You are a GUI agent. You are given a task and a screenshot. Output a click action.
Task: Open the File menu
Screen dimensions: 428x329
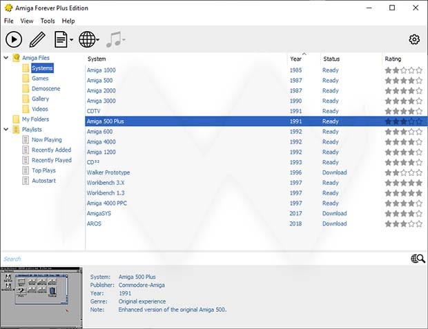pyautogui.click(x=9, y=21)
